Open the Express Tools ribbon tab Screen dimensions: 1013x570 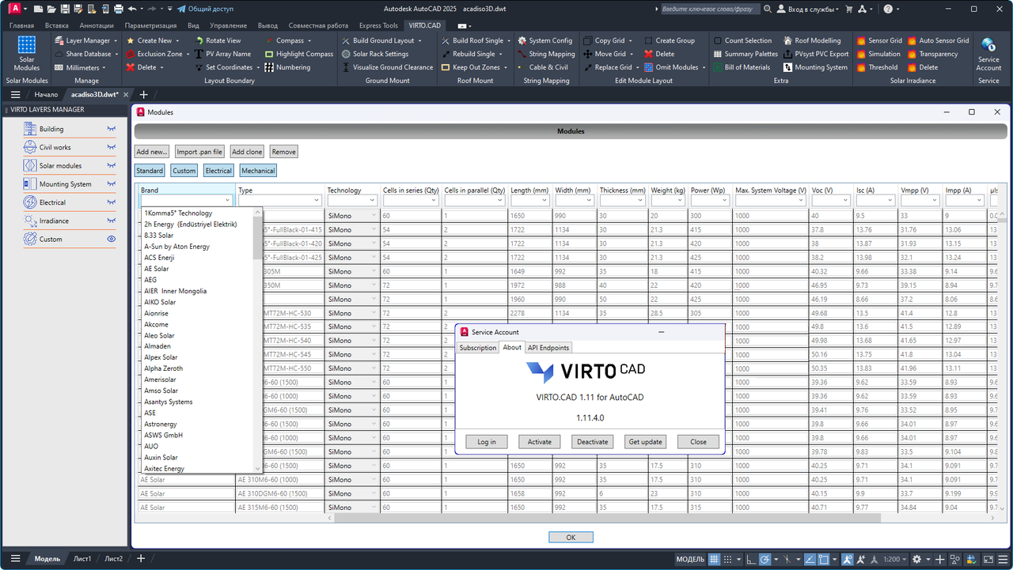(378, 25)
